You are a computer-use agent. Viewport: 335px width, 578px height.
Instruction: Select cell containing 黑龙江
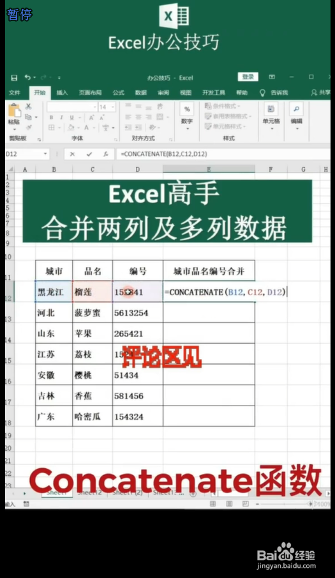[54, 292]
